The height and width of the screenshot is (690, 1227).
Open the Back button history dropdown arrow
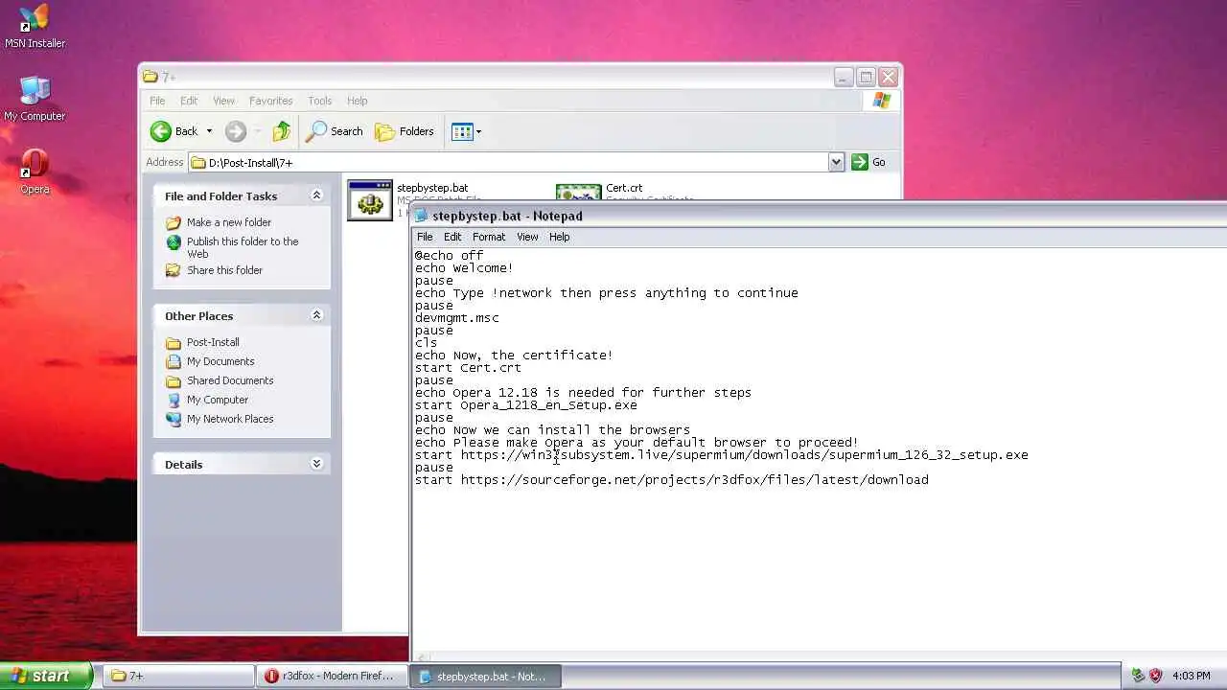click(x=209, y=131)
